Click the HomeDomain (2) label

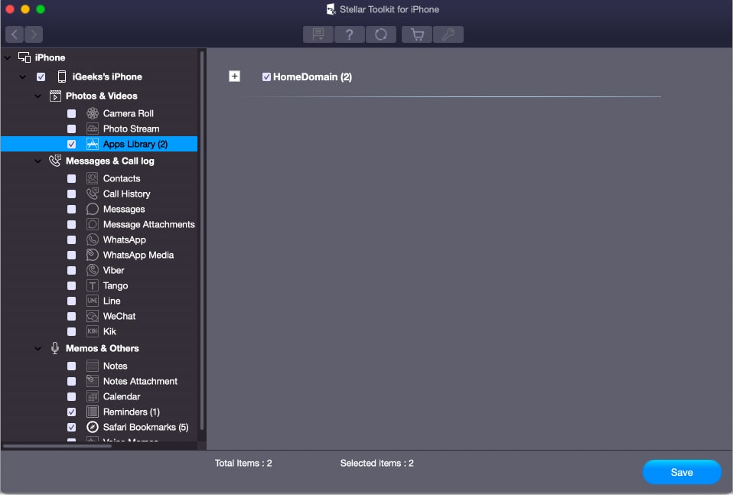[312, 77]
